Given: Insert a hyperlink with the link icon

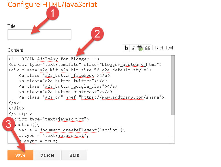Looking at the screenshot, I should tap(140, 48).
